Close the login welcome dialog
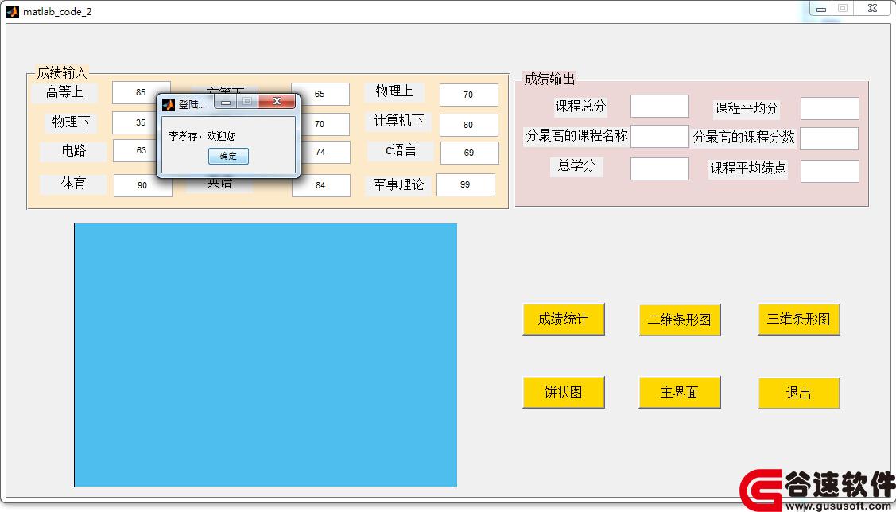This screenshot has width=896, height=512. [x=277, y=101]
